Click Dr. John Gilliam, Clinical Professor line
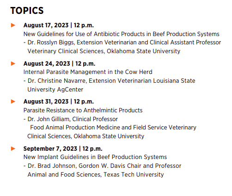Viewport: 232px width, 196px height. click(x=71, y=119)
